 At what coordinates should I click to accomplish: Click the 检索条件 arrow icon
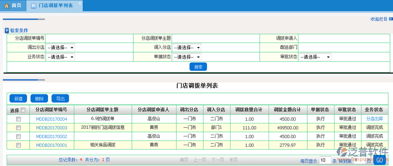click(7, 31)
